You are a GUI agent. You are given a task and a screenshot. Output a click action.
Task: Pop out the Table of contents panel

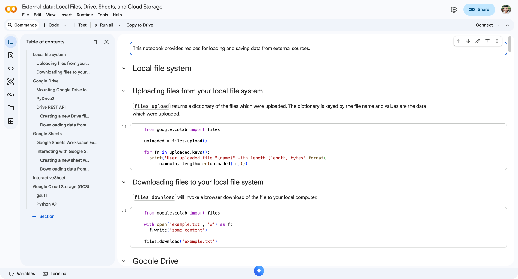pos(94,42)
